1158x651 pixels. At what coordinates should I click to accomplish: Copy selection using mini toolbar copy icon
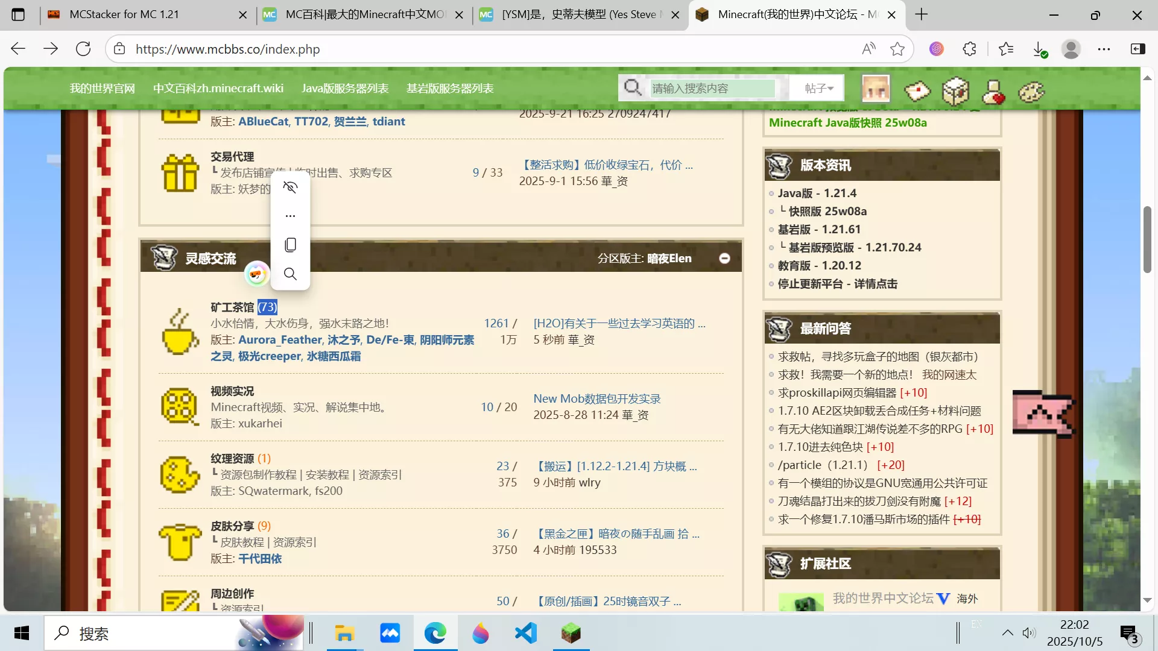point(290,245)
